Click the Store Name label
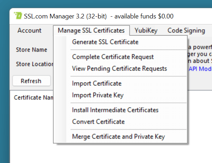This screenshot has height=163, width=212. coord(31,50)
